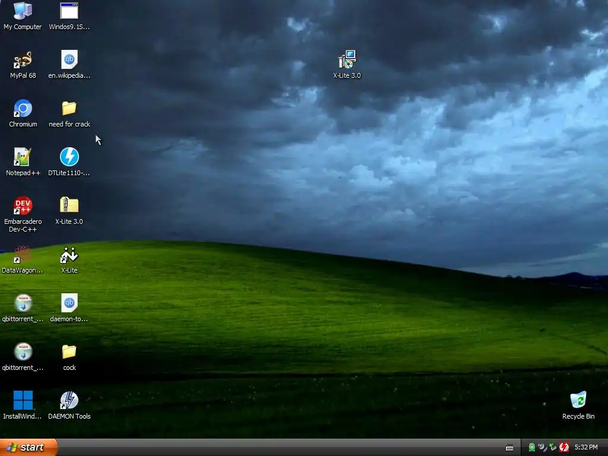Click the "Chromium" label text
Image resolution: width=608 pixels, height=456 pixels.
23,124
